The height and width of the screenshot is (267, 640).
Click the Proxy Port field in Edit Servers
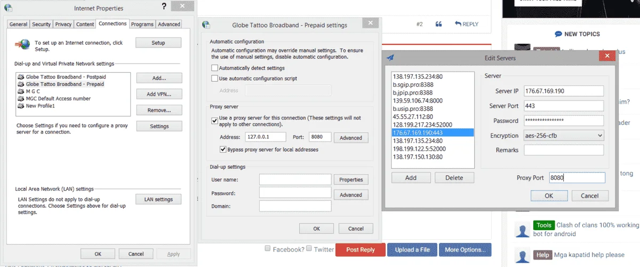(577, 178)
